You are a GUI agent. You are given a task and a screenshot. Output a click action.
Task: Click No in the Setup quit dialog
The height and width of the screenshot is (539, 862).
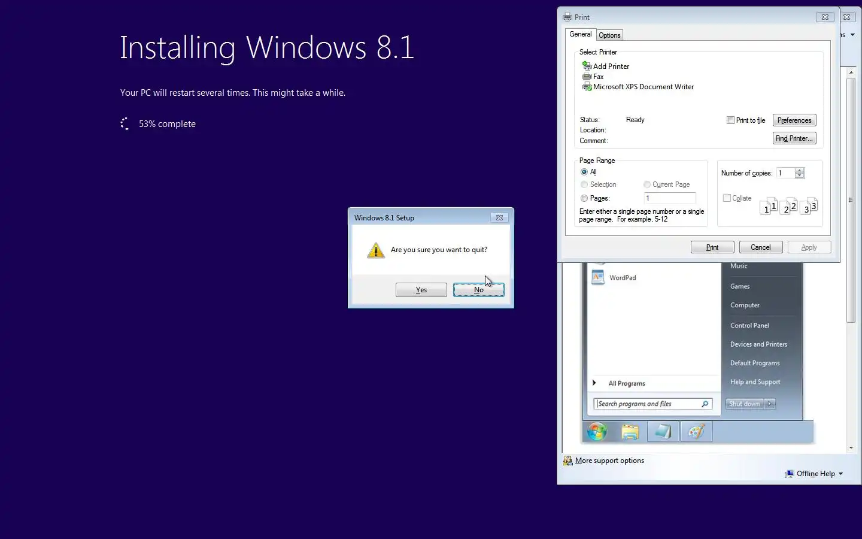pos(479,290)
